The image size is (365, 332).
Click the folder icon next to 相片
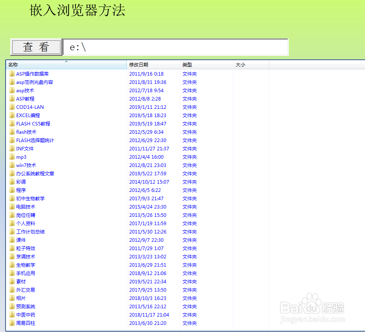[12, 298]
